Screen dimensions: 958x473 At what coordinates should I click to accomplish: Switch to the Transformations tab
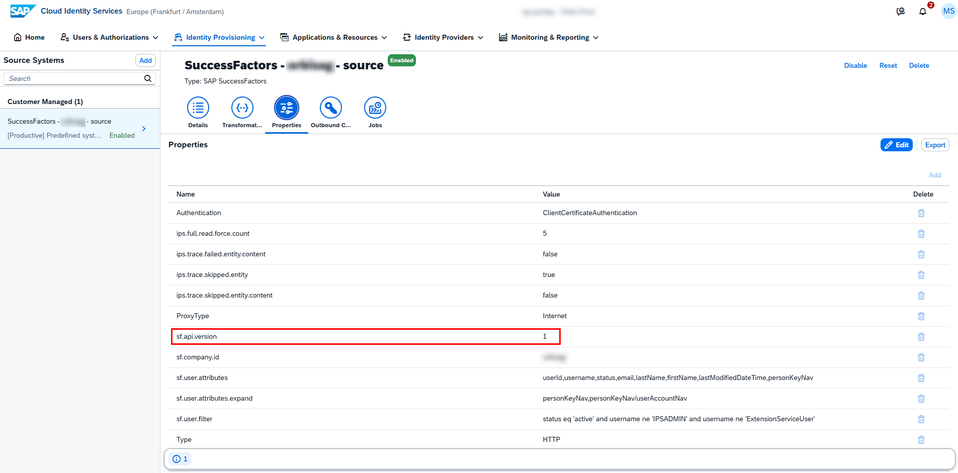(x=242, y=113)
